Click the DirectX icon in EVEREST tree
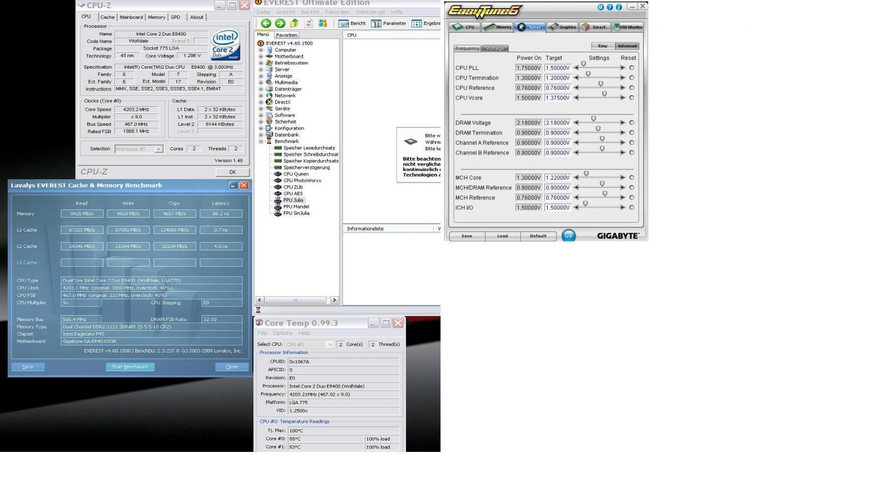This screenshot has width=872, height=490. click(269, 102)
